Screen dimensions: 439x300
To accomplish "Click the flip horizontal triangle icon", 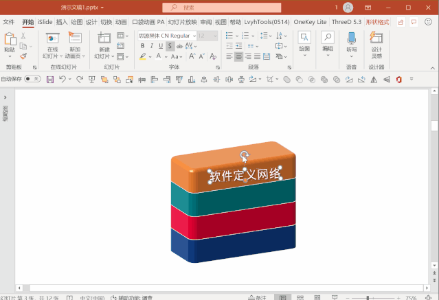I will click(374, 80).
